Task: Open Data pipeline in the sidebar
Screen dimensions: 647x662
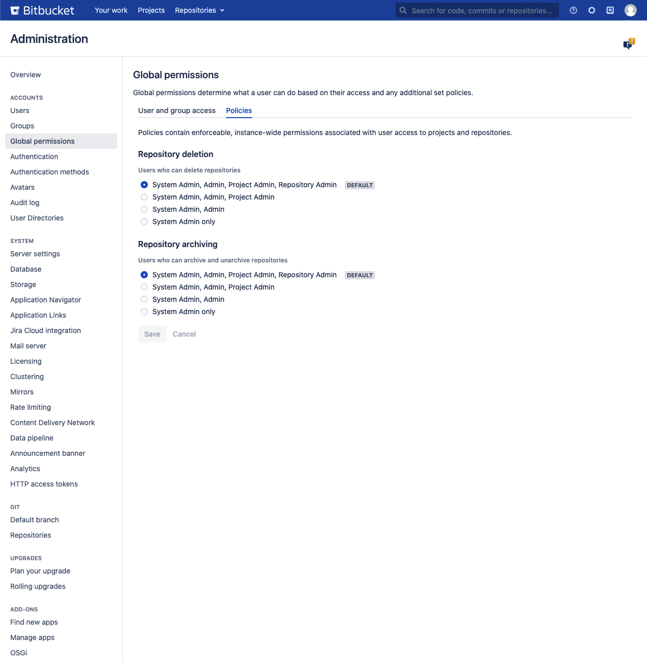Action: (32, 438)
